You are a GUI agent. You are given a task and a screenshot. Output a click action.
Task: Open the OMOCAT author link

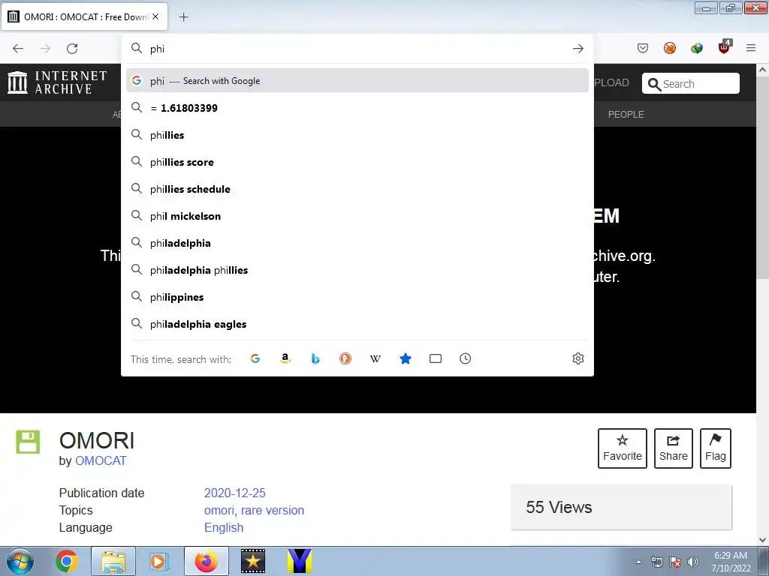click(101, 461)
